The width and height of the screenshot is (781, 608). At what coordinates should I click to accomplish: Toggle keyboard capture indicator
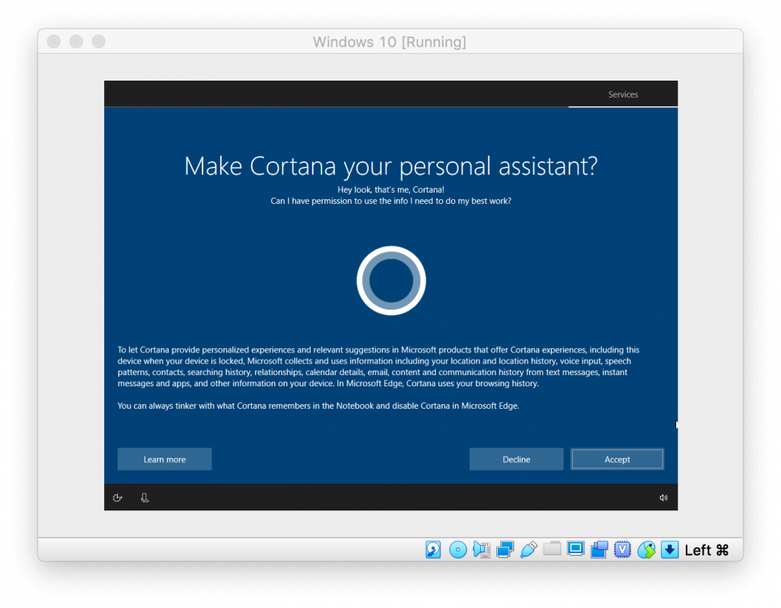[x=670, y=549]
